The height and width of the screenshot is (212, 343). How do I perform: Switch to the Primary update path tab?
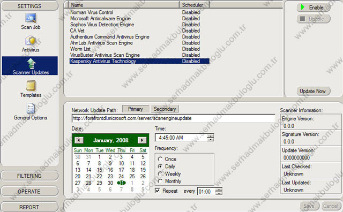coord(136,109)
